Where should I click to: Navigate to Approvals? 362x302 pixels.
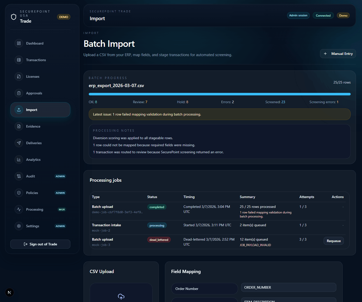tap(40, 93)
